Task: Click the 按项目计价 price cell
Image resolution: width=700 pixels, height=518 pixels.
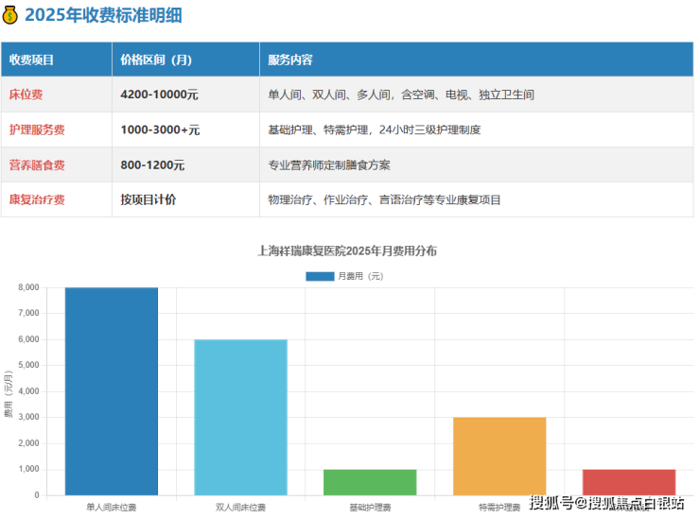Action: [x=149, y=199]
